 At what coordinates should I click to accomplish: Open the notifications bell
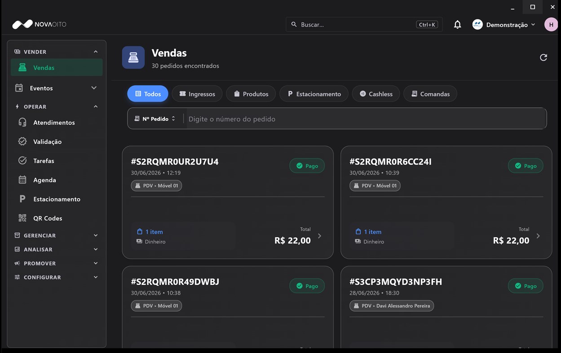[x=457, y=25]
